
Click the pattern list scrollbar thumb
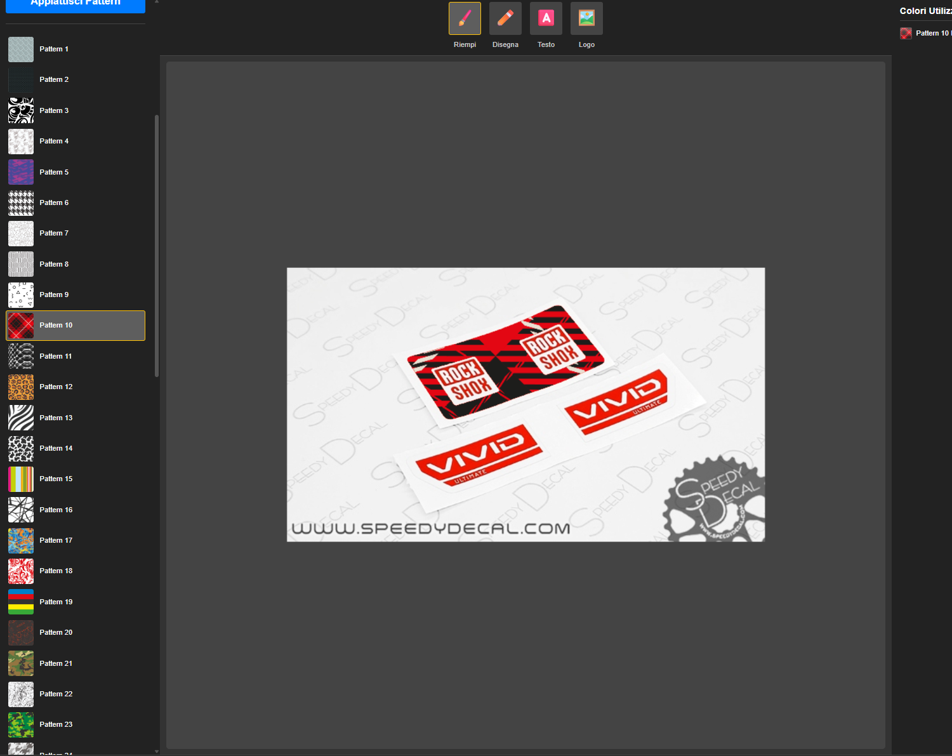tap(157, 246)
